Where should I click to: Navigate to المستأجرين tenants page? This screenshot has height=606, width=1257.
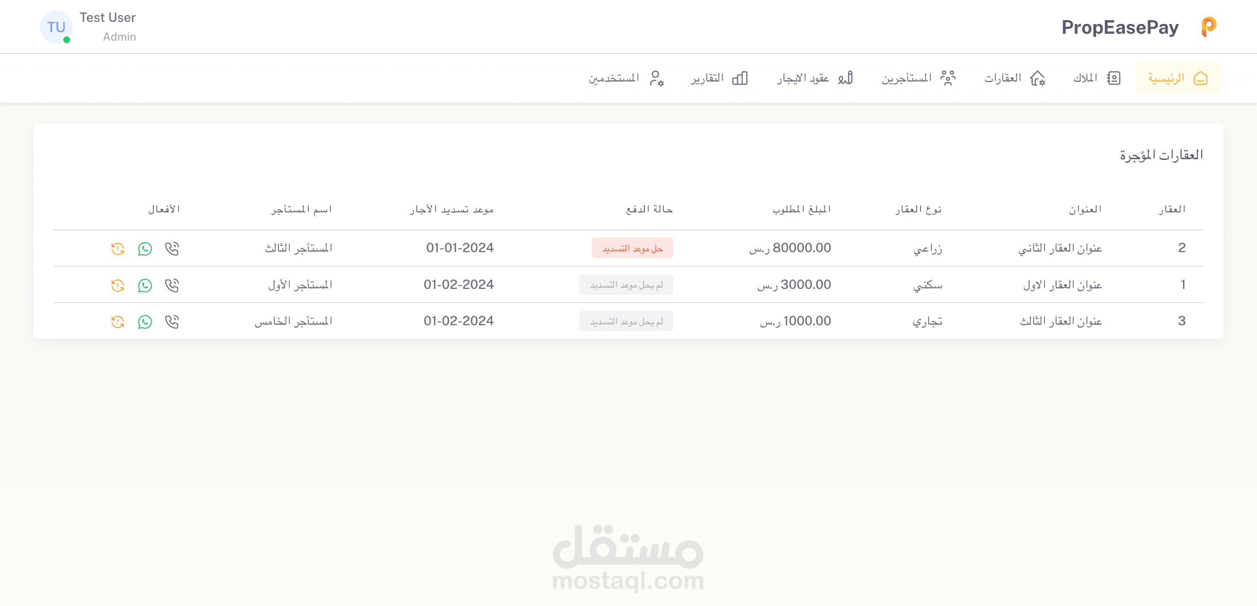tap(918, 78)
